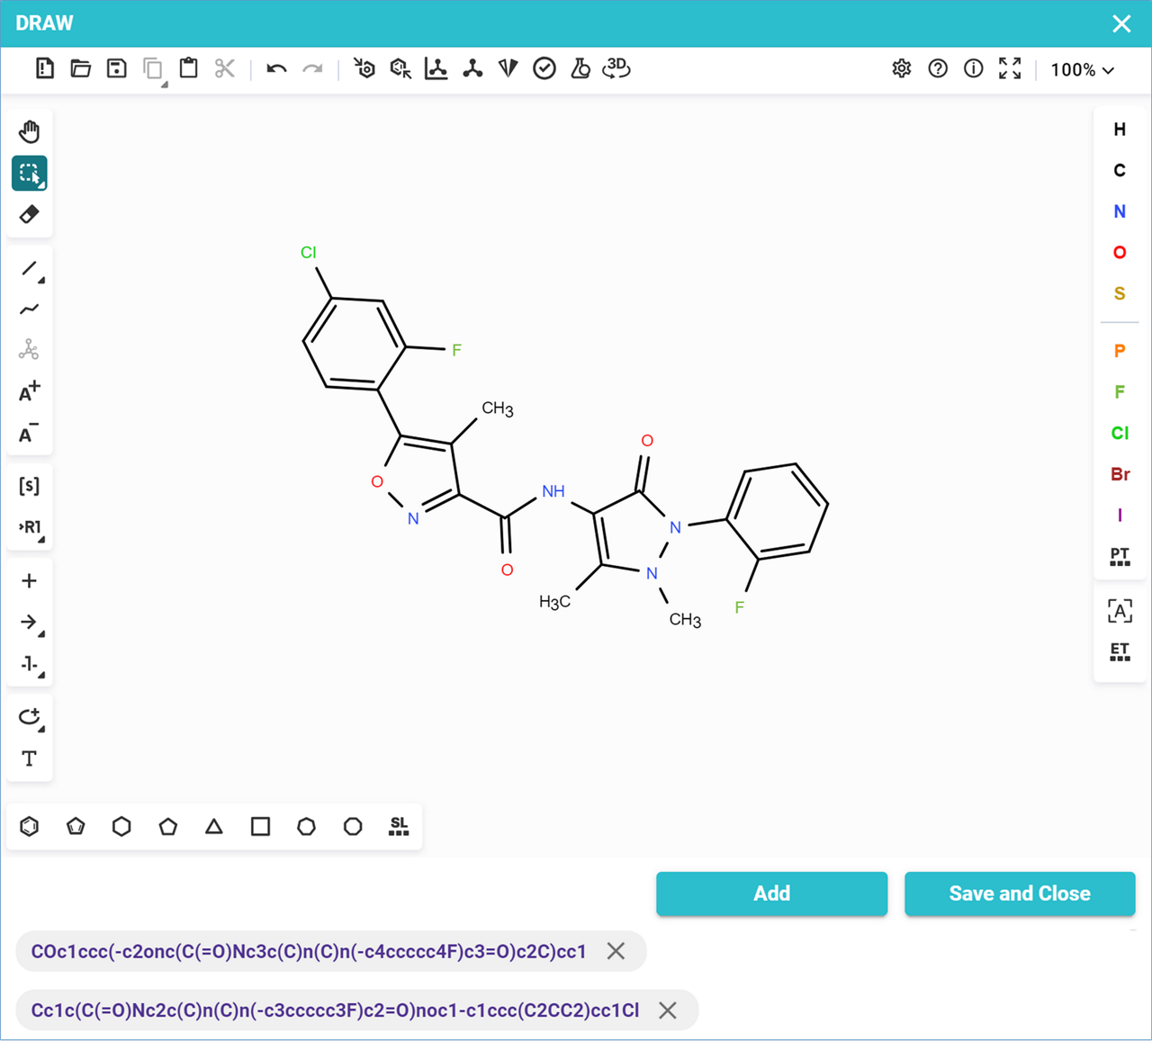Select the Eraser tool
The width and height of the screenshot is (1152, 1041).
29,215
